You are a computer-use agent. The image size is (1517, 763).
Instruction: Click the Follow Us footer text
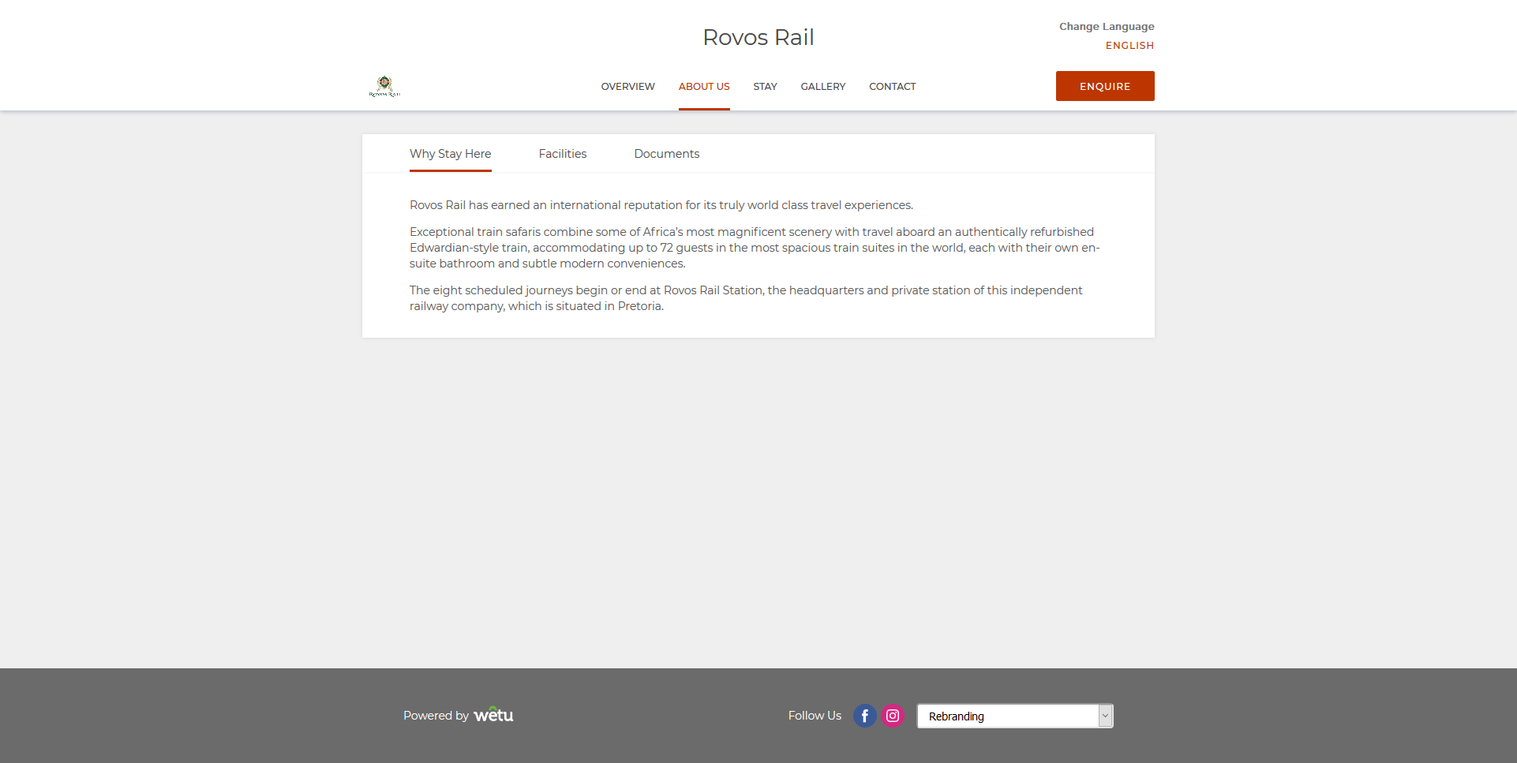click(x=815, y=716)
